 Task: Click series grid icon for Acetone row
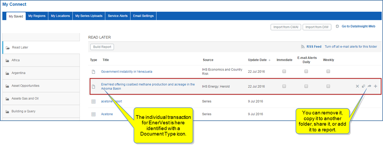93,114
